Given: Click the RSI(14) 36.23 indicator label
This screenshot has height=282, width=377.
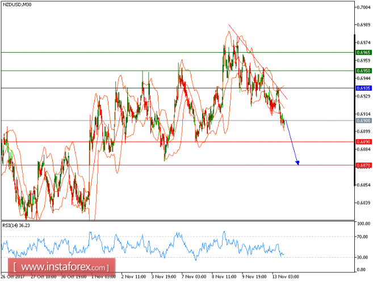Looking at the screenshot, I should [16, 225].
